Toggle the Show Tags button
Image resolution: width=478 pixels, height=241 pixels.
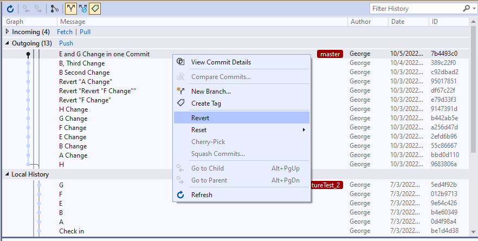point(95,9)
